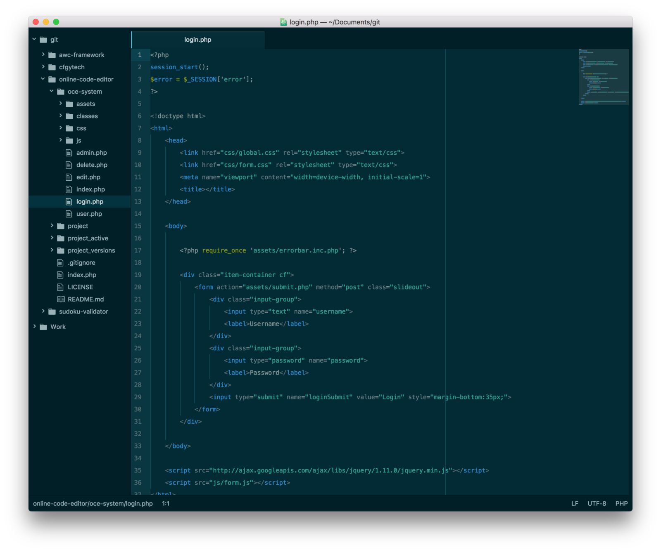Screen dimensions: 661x552
Task: Click the css folder icon
Action: pos(69,128)
